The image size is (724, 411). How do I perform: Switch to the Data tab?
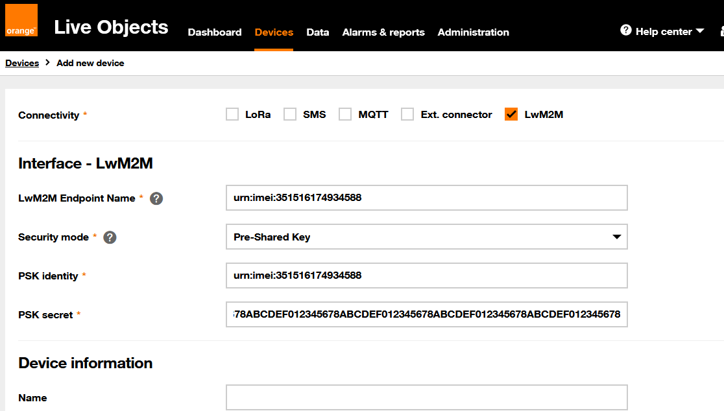(x=317, y=32)
